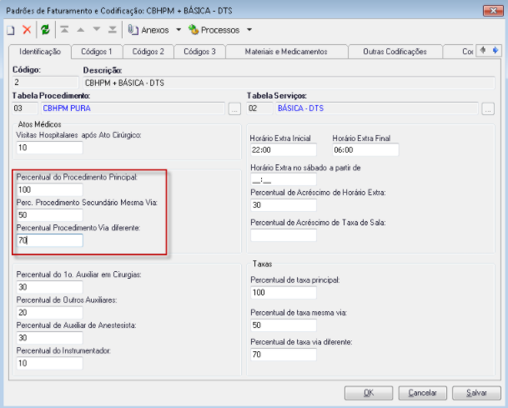
Task: Click the green refresh icon
Action: (45, 30)
